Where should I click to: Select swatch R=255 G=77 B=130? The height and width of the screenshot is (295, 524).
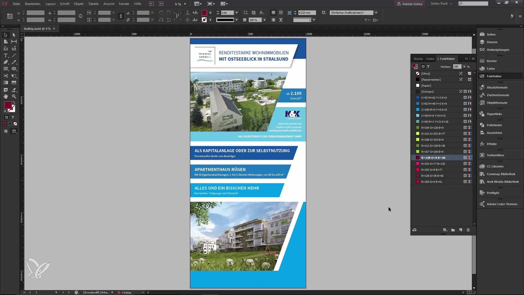pyautogui.click(x=442, y=164)
